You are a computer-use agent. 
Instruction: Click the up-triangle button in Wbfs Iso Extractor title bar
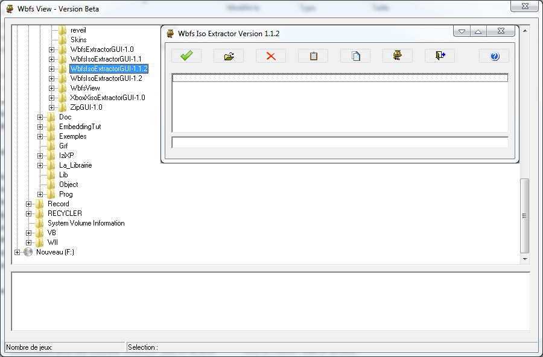tap(478, 31)
